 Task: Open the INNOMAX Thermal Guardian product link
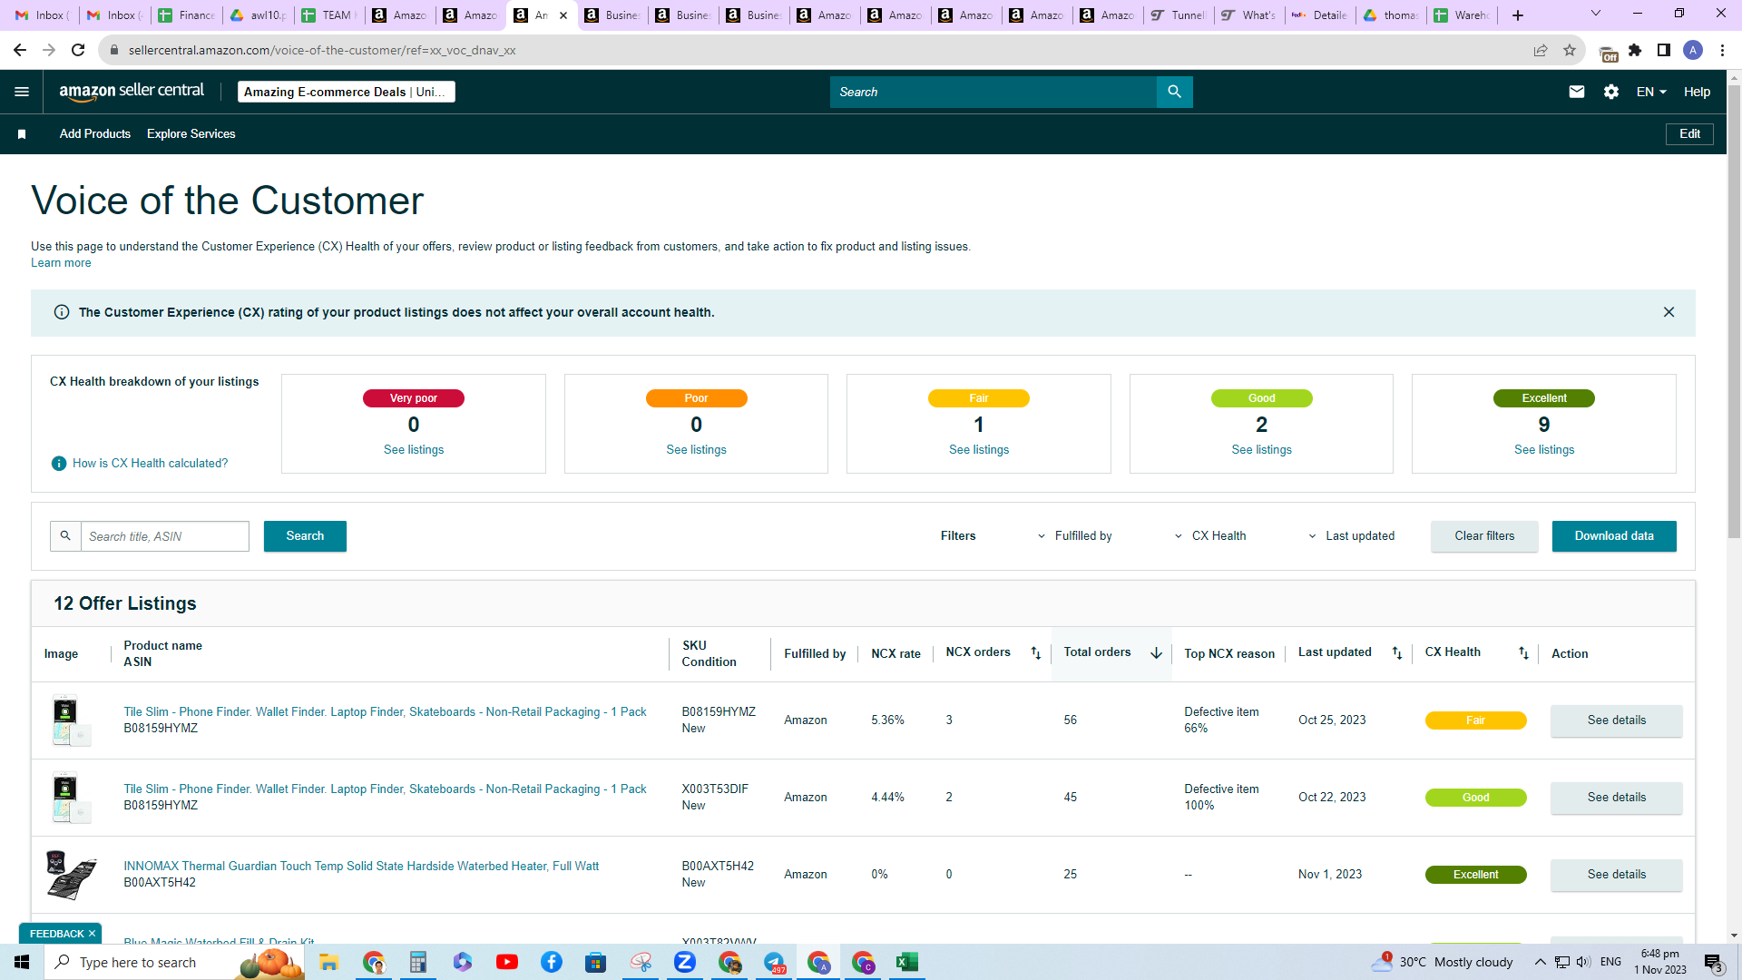click(361, 867)
